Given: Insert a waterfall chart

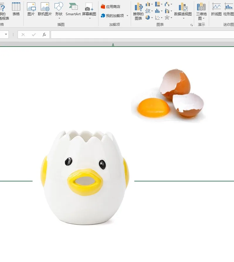Looking at the screenshot, I should 168,4.
